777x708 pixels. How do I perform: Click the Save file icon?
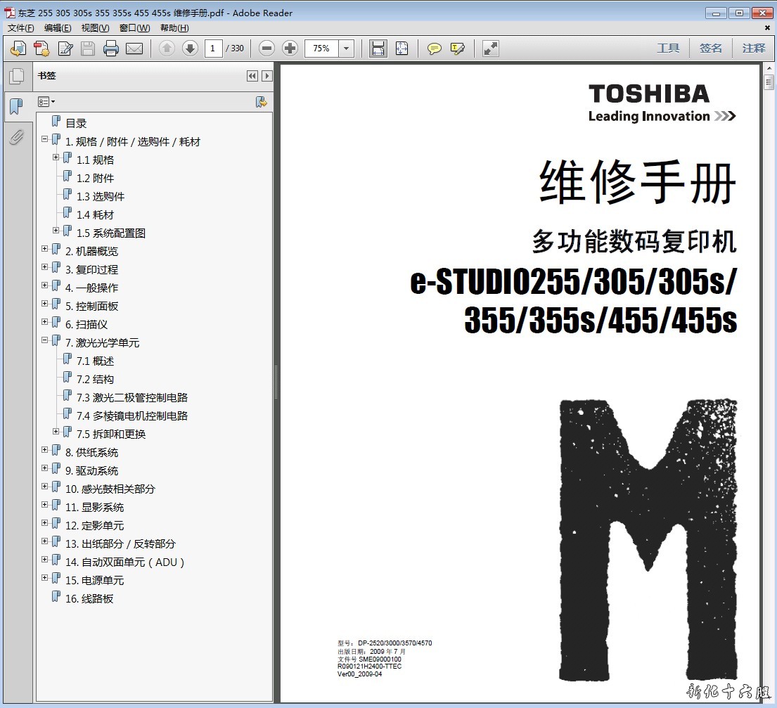coord(87,49)
